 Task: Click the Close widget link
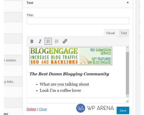coord(43,109)
